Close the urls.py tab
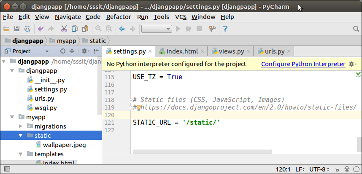 point(289,51)
